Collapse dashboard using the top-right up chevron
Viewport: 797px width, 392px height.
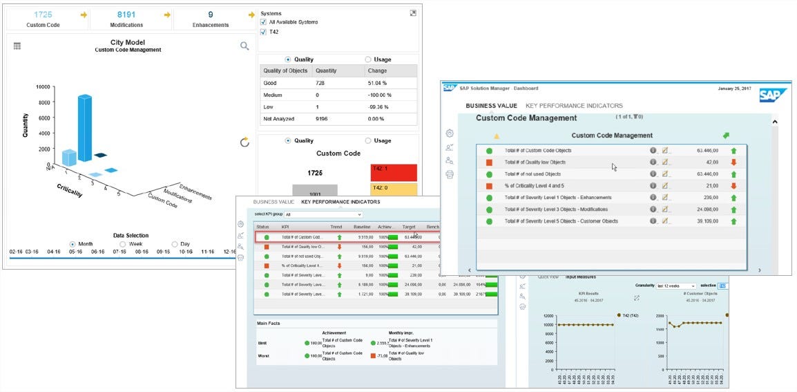click(x=775, y=122)
